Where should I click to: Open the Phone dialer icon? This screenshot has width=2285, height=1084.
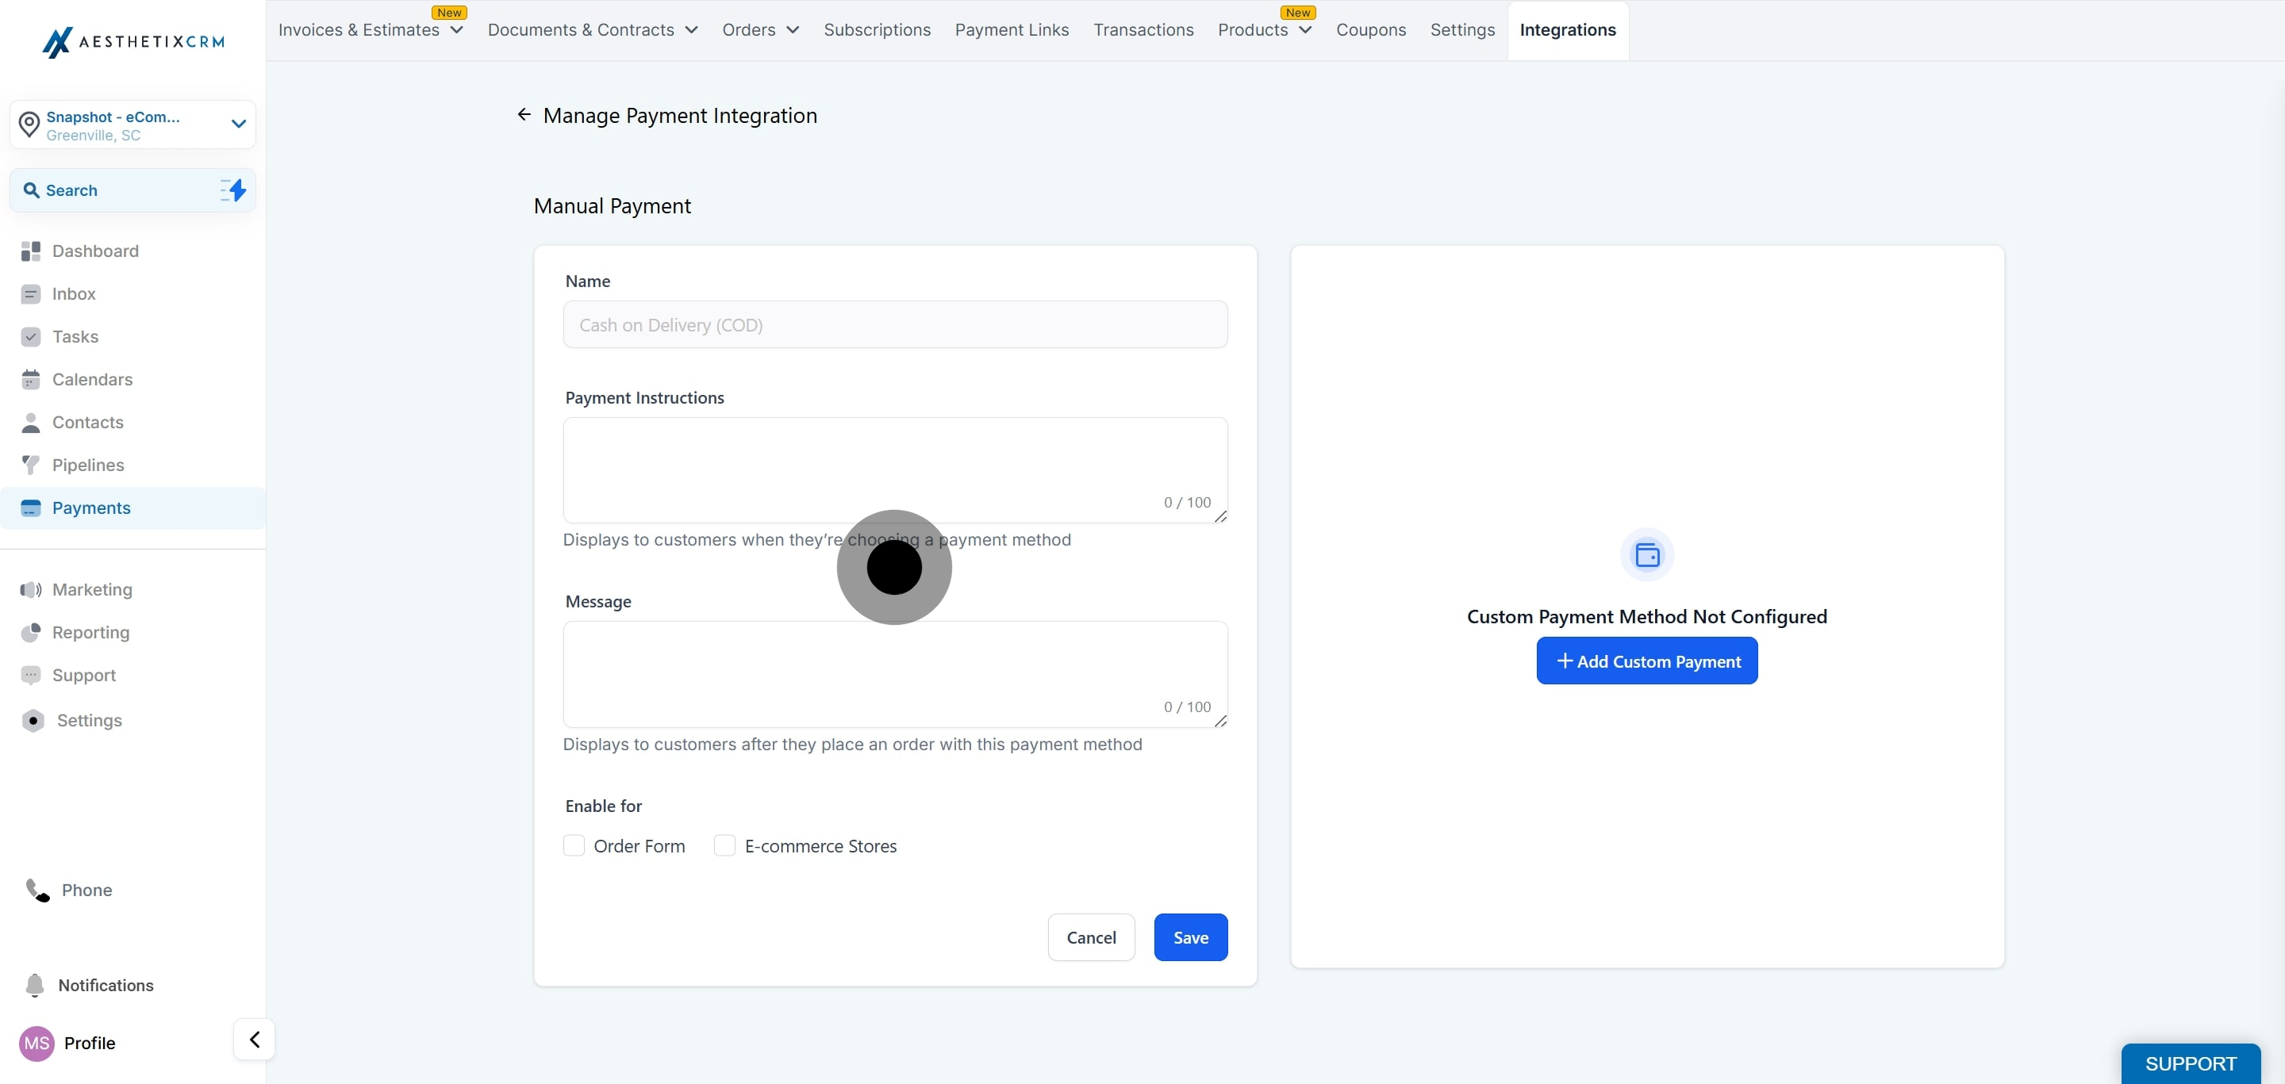click(x=37, y=890)
